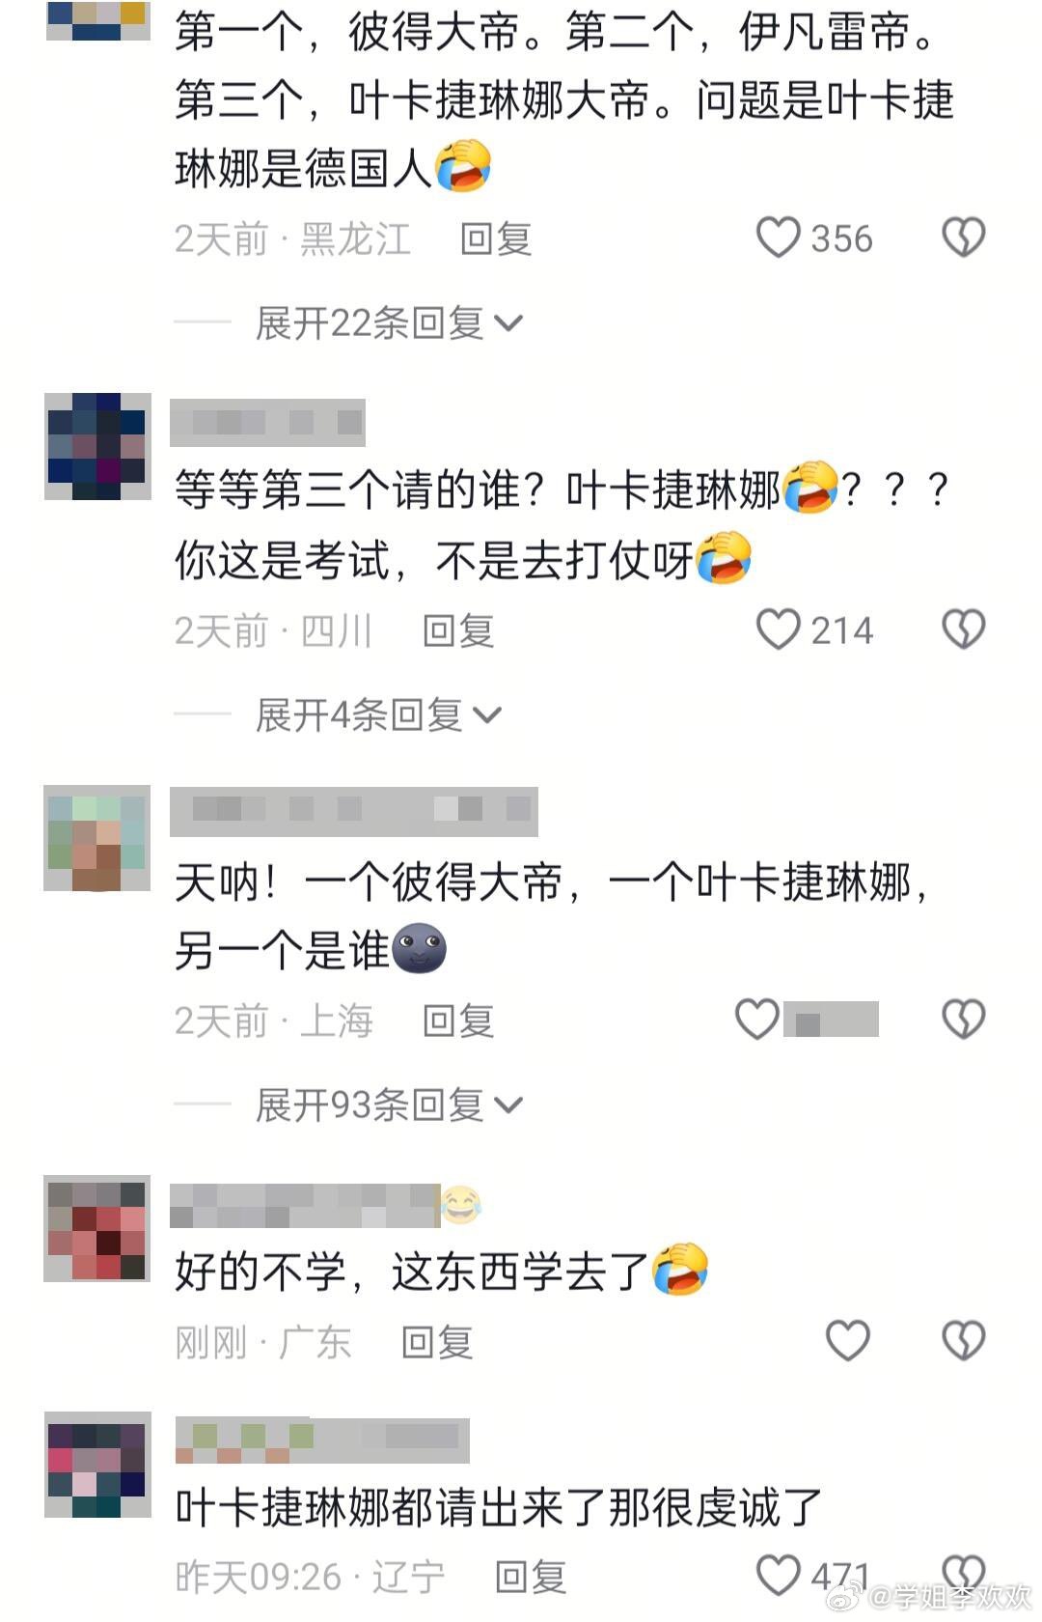
Task: Expand 展开93条回复 replies
Action: (x=389, y=1105)
